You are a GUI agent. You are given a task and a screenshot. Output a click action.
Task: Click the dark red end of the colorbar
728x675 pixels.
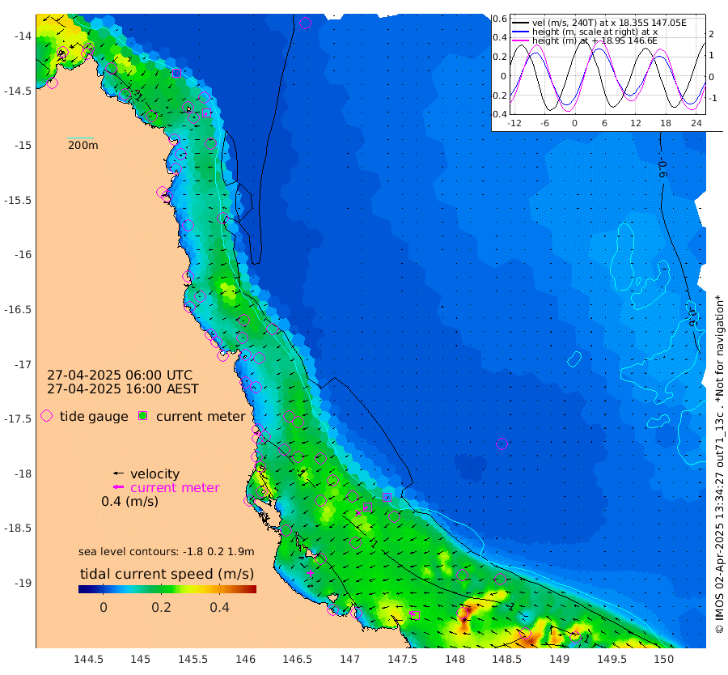point(252,589)
